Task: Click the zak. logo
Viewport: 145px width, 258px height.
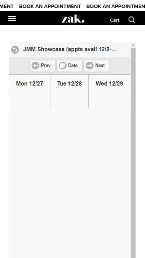Action: point(73,19)
